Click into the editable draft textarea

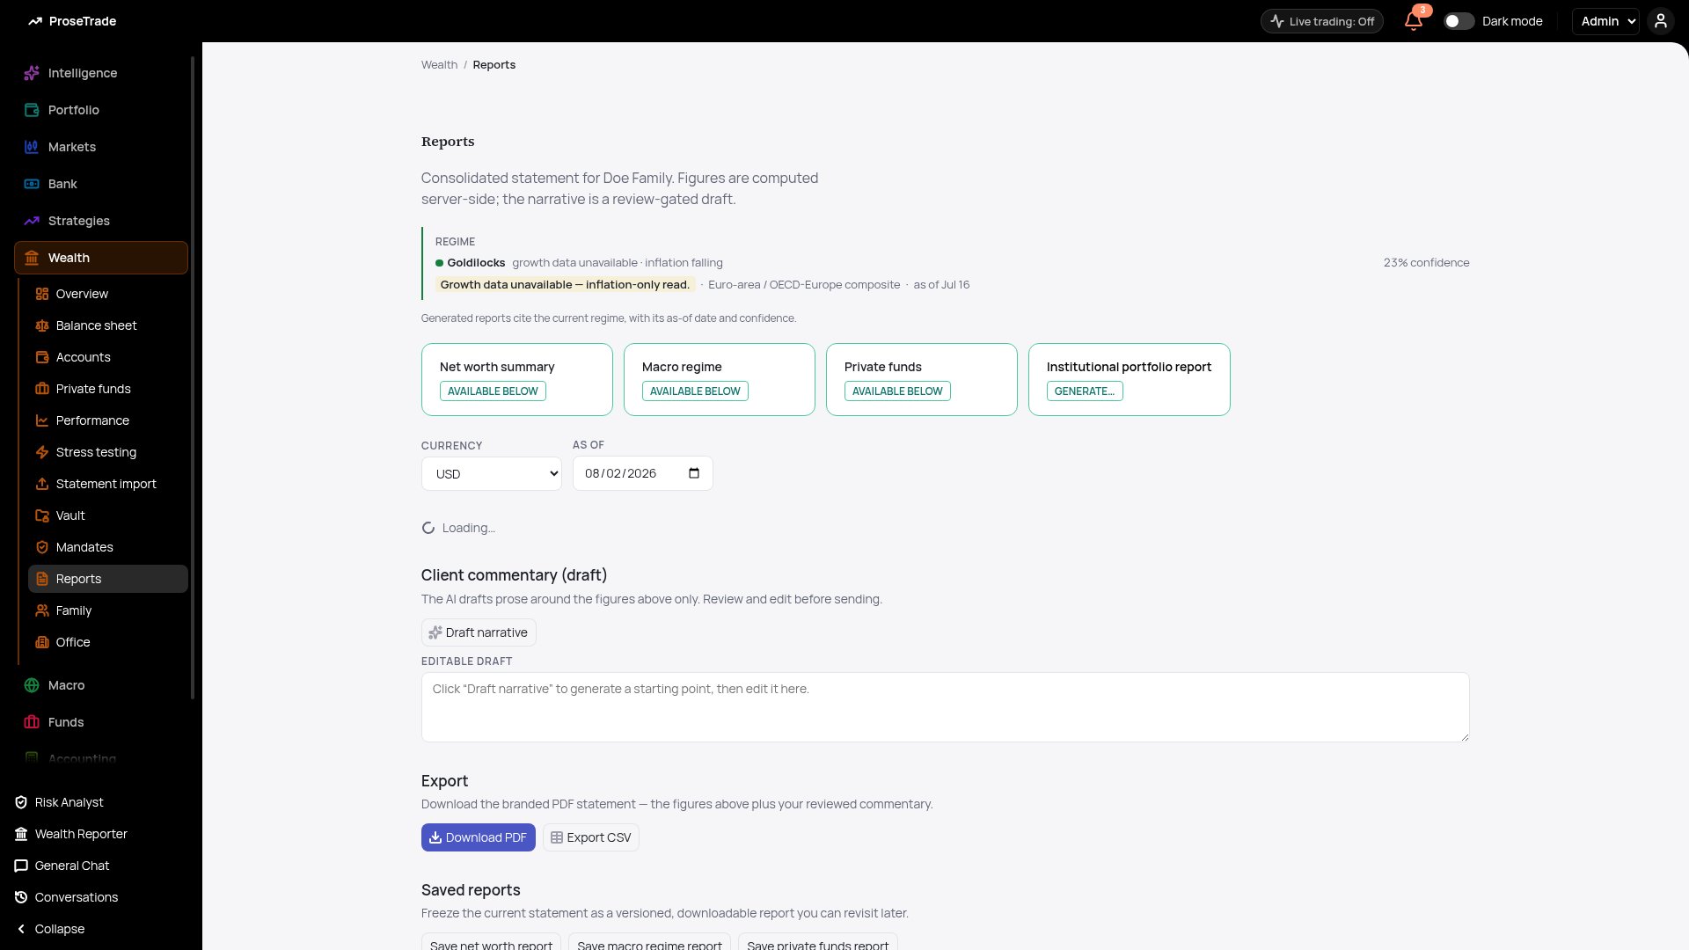[x=945, y=707]
